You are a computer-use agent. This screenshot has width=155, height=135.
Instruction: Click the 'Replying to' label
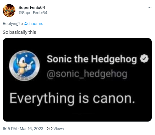13,24
